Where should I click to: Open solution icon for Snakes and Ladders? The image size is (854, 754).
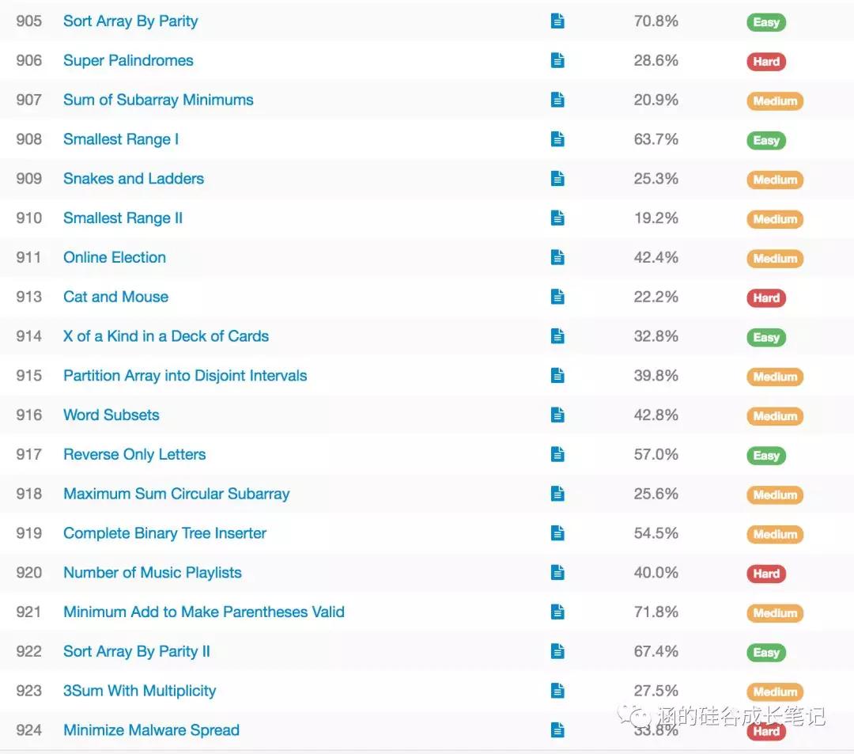click(557, 179)
